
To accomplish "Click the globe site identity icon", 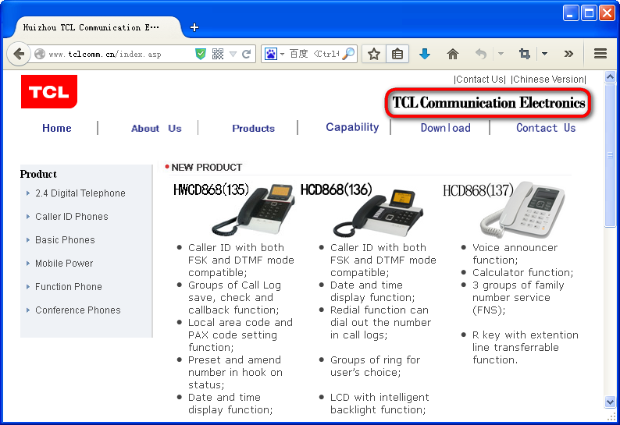I will click(x=40, y=54).
